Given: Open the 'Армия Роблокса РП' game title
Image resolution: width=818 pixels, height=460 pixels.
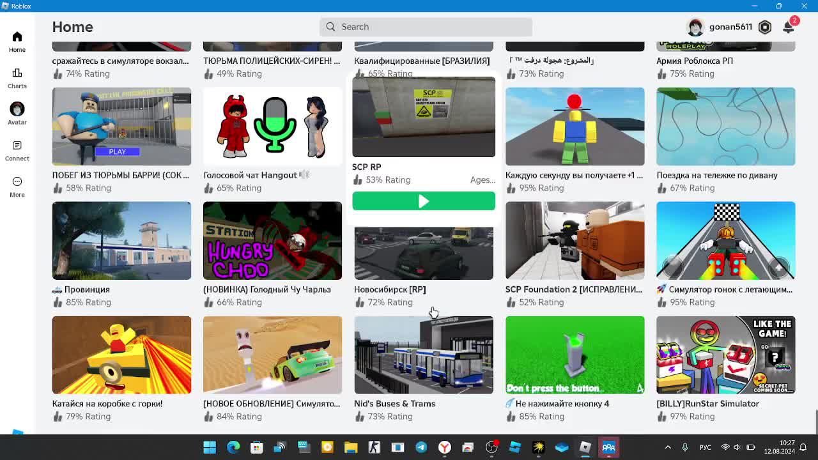Looking at the screenshot, I should 695,61.
